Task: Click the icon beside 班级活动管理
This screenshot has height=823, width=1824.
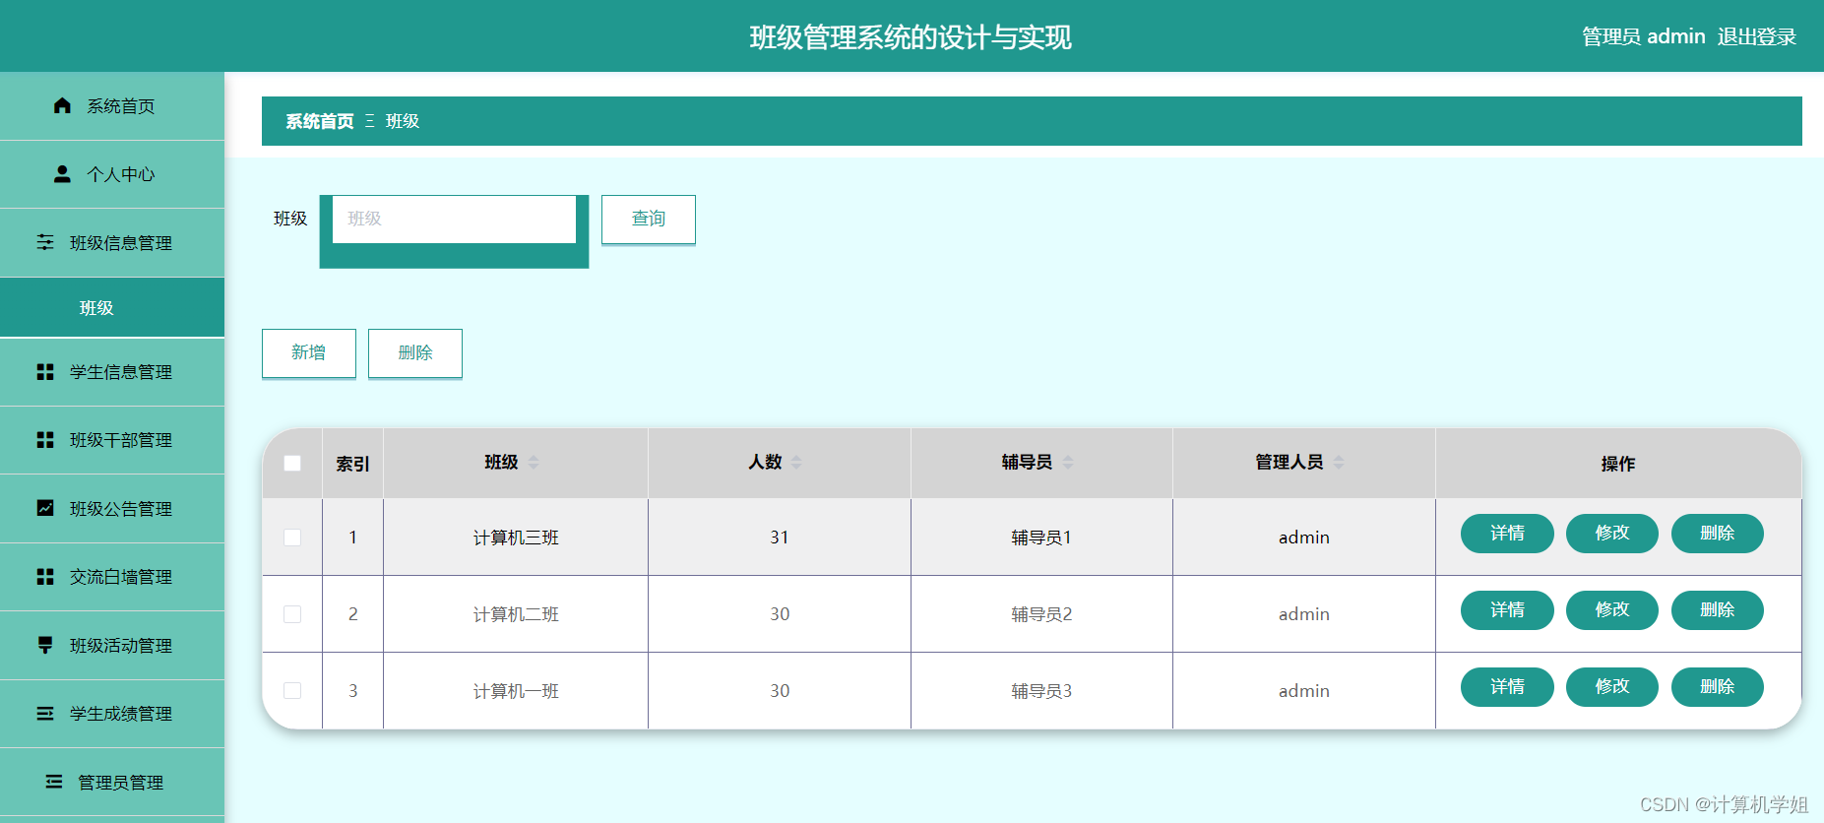Action: 45,645
